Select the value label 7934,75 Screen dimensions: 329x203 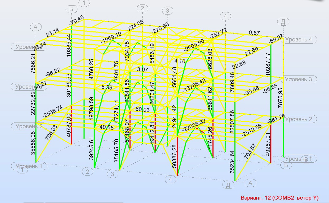[127, 51]
